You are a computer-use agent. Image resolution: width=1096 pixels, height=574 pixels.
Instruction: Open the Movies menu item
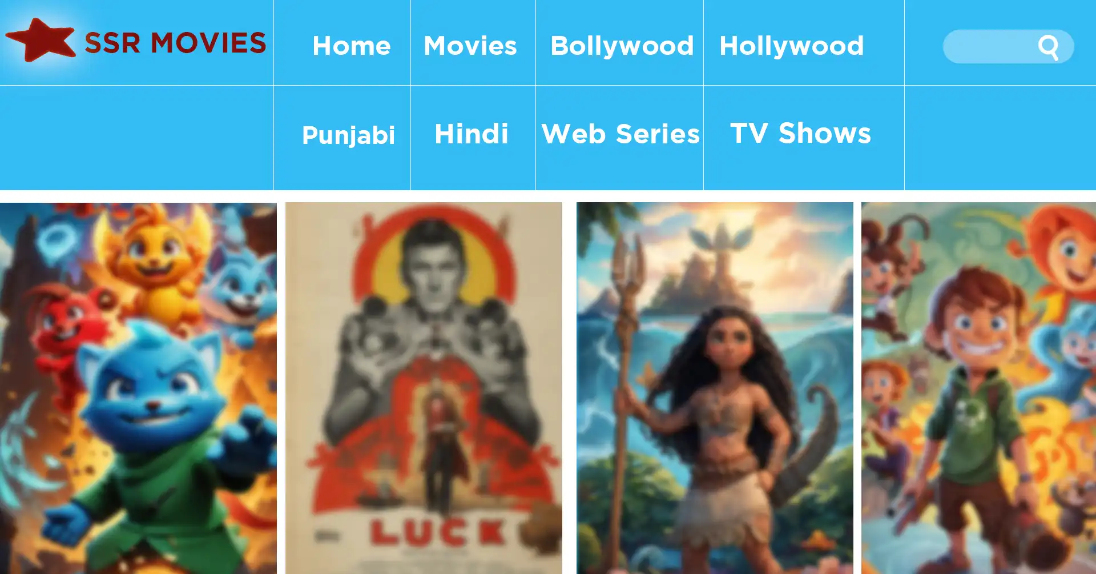coord(470,46)
